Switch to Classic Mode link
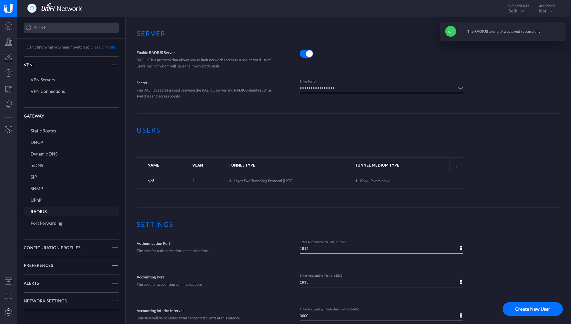The width and height of the screenshot is (571, 324). coord(103,47)
